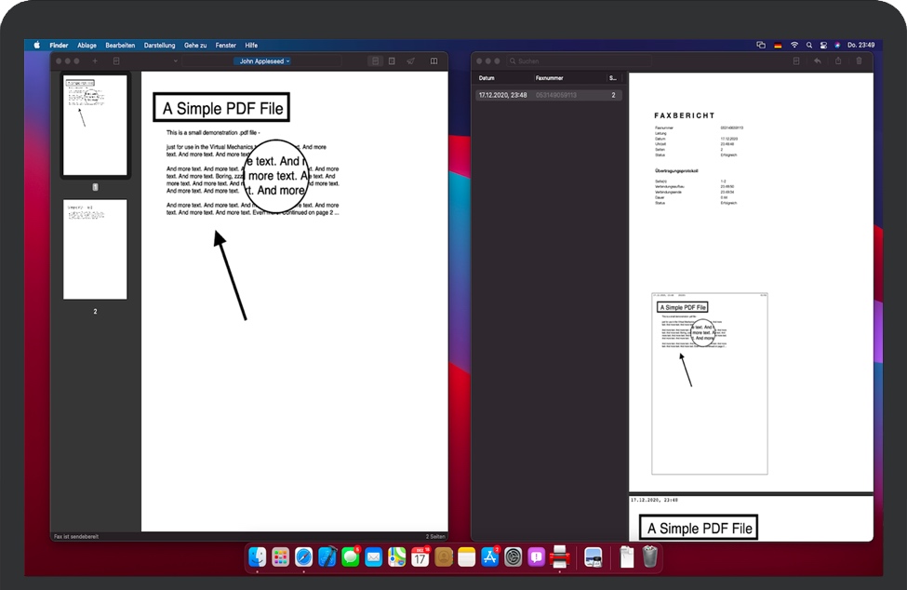Screen dimensions: 907x590
Task: Open the Bearbeiten menu
Action: [120, 45]
